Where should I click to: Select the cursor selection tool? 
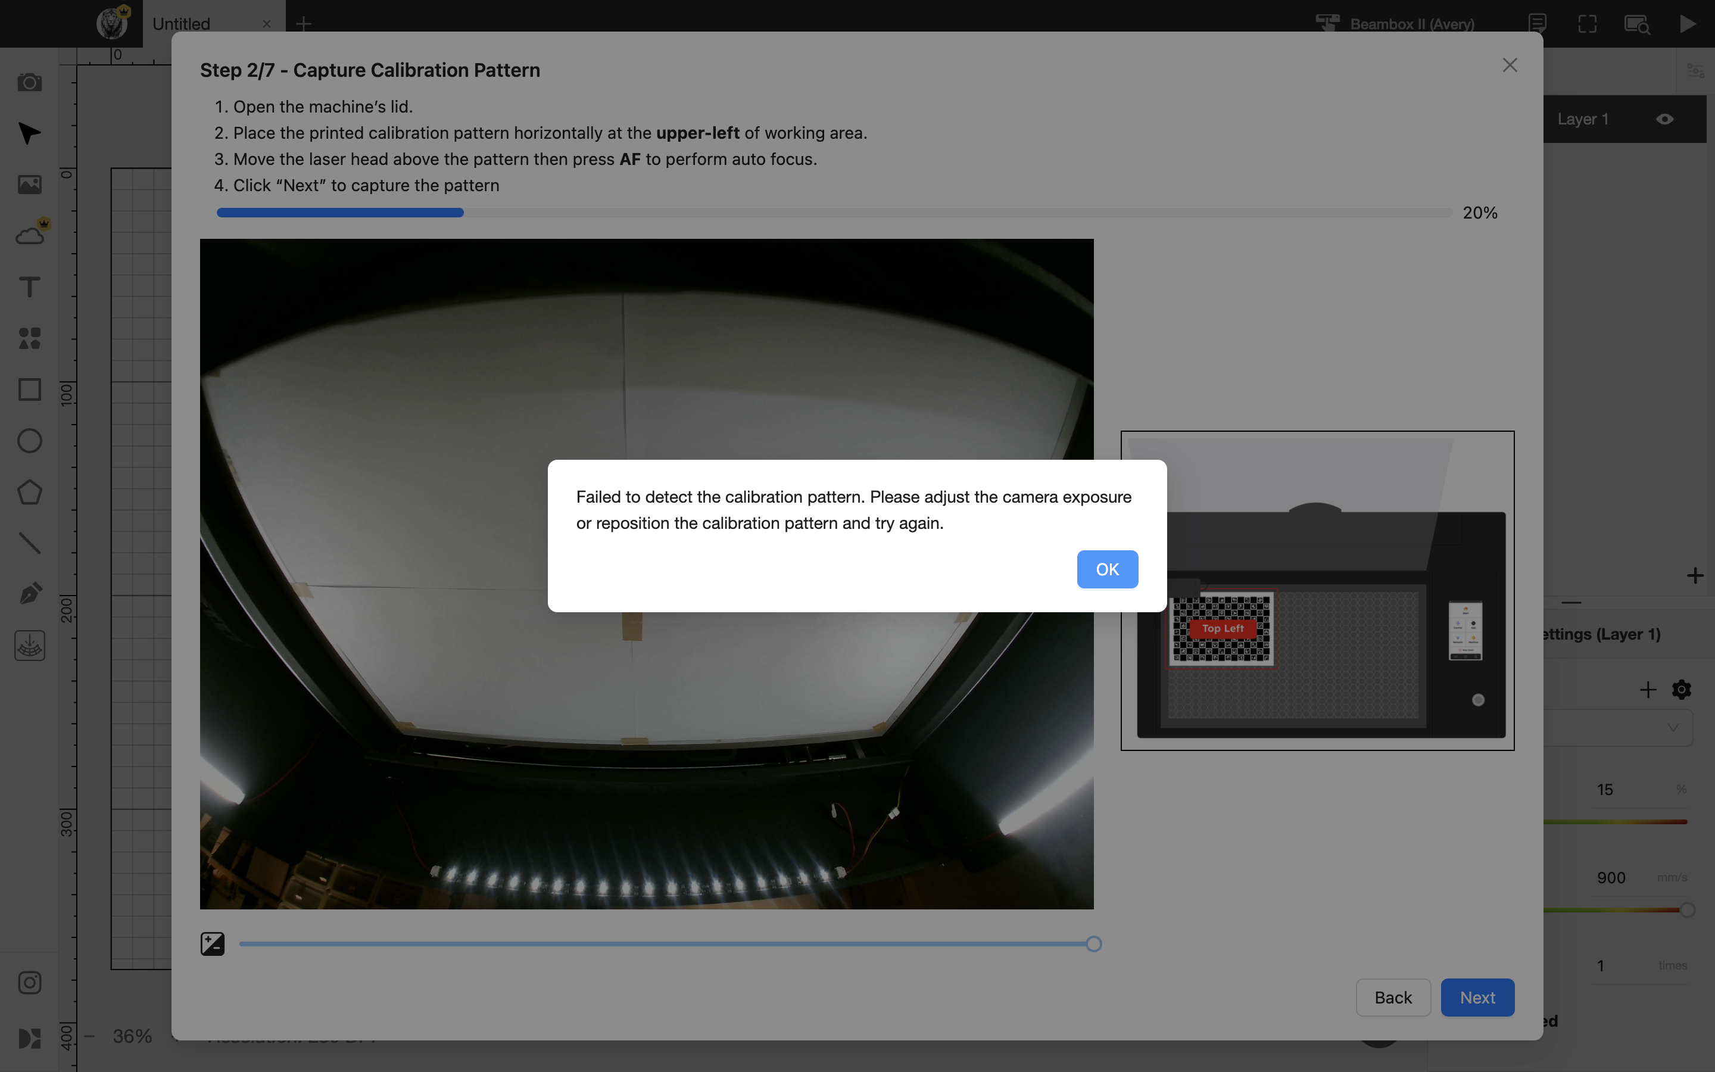click(x=29, y=133)
